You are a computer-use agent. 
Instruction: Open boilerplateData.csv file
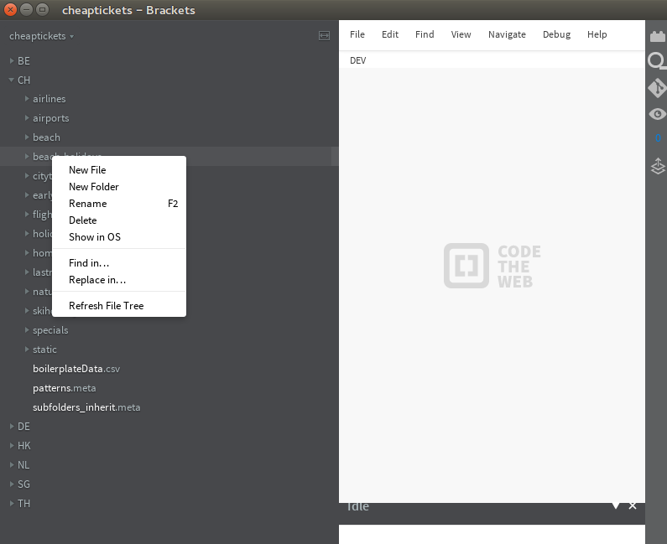click(76, 369)
